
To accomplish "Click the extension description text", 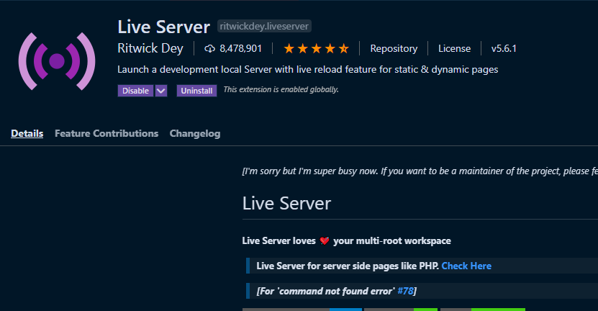I will pyautogui.click(x=308, y=69).
